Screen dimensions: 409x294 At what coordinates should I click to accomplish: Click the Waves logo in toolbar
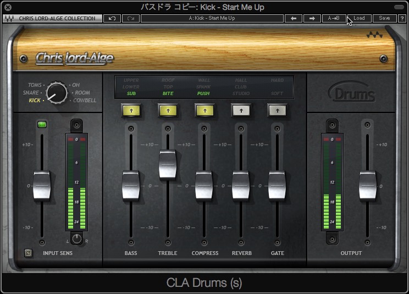point(9,19)
